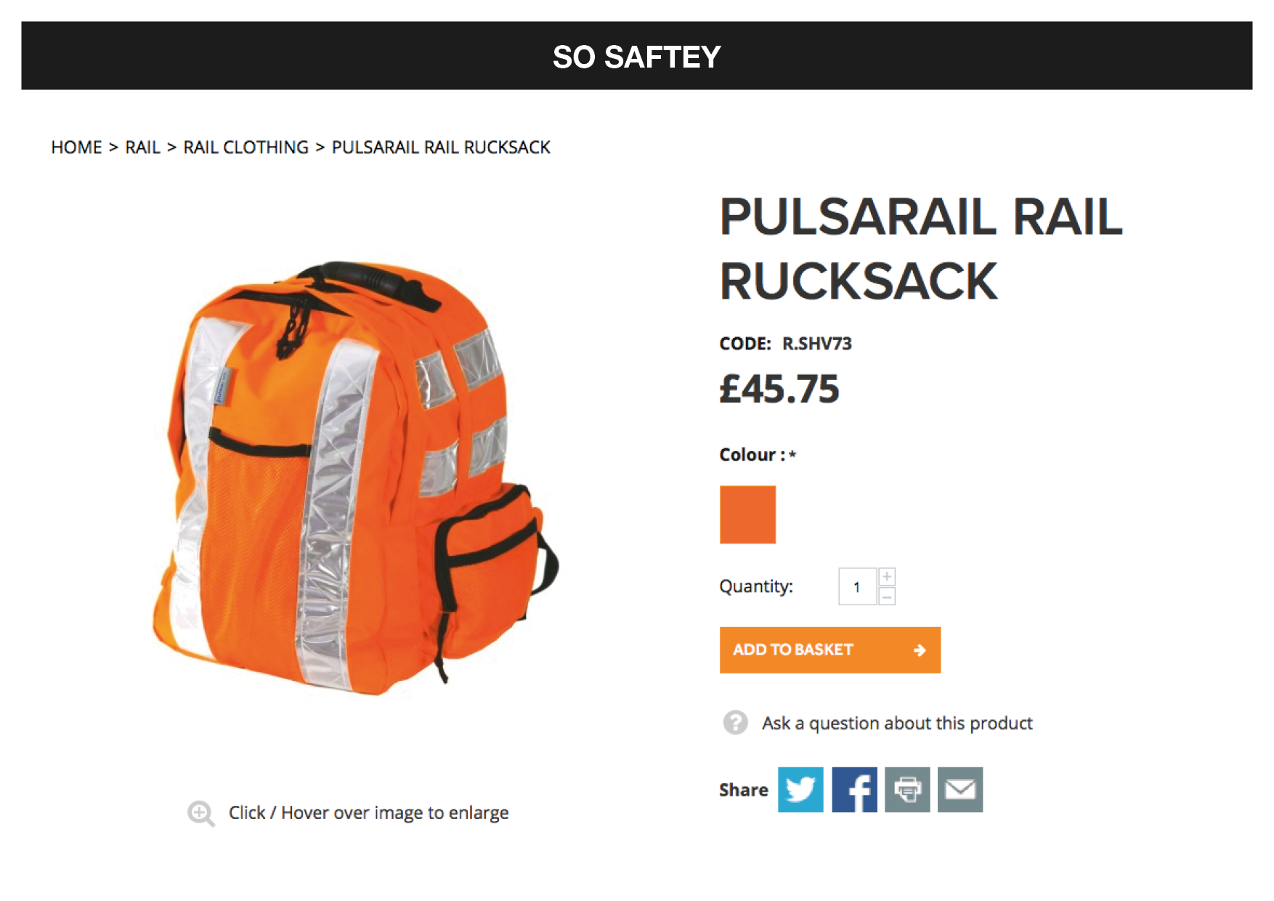Click the quantity input field
Screen dimensions: 1274x901
click(x=857, y=586)
